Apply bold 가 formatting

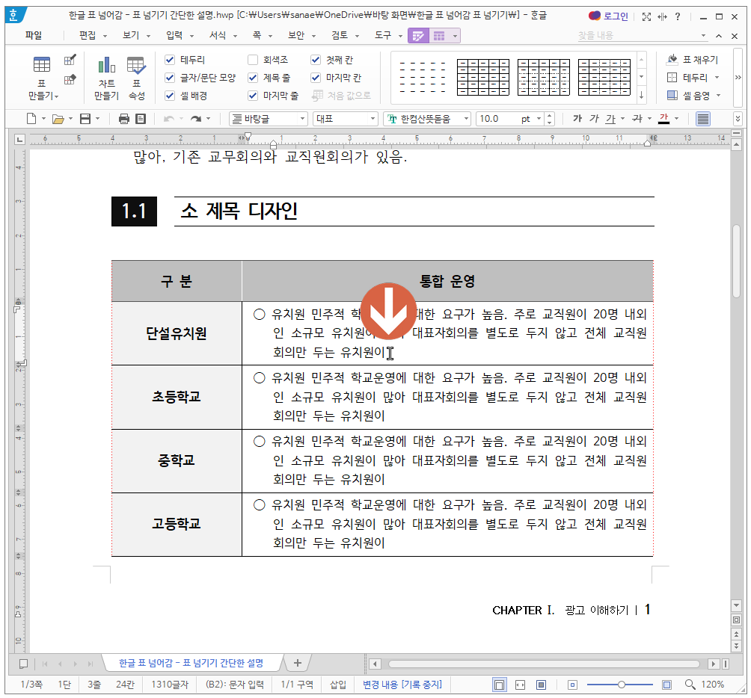[577, 119]
